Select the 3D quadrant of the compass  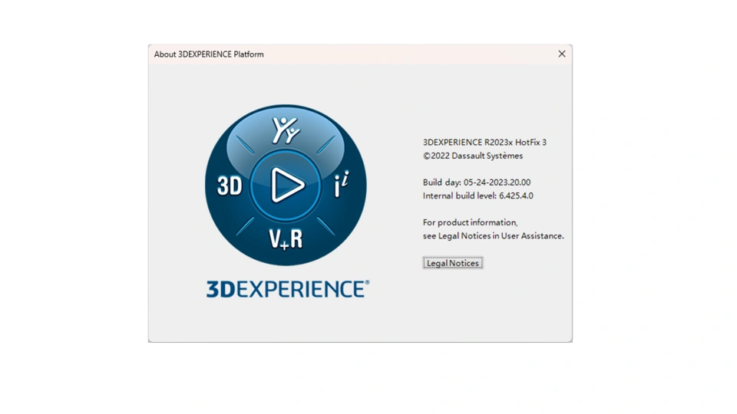(x=230, y=186)
